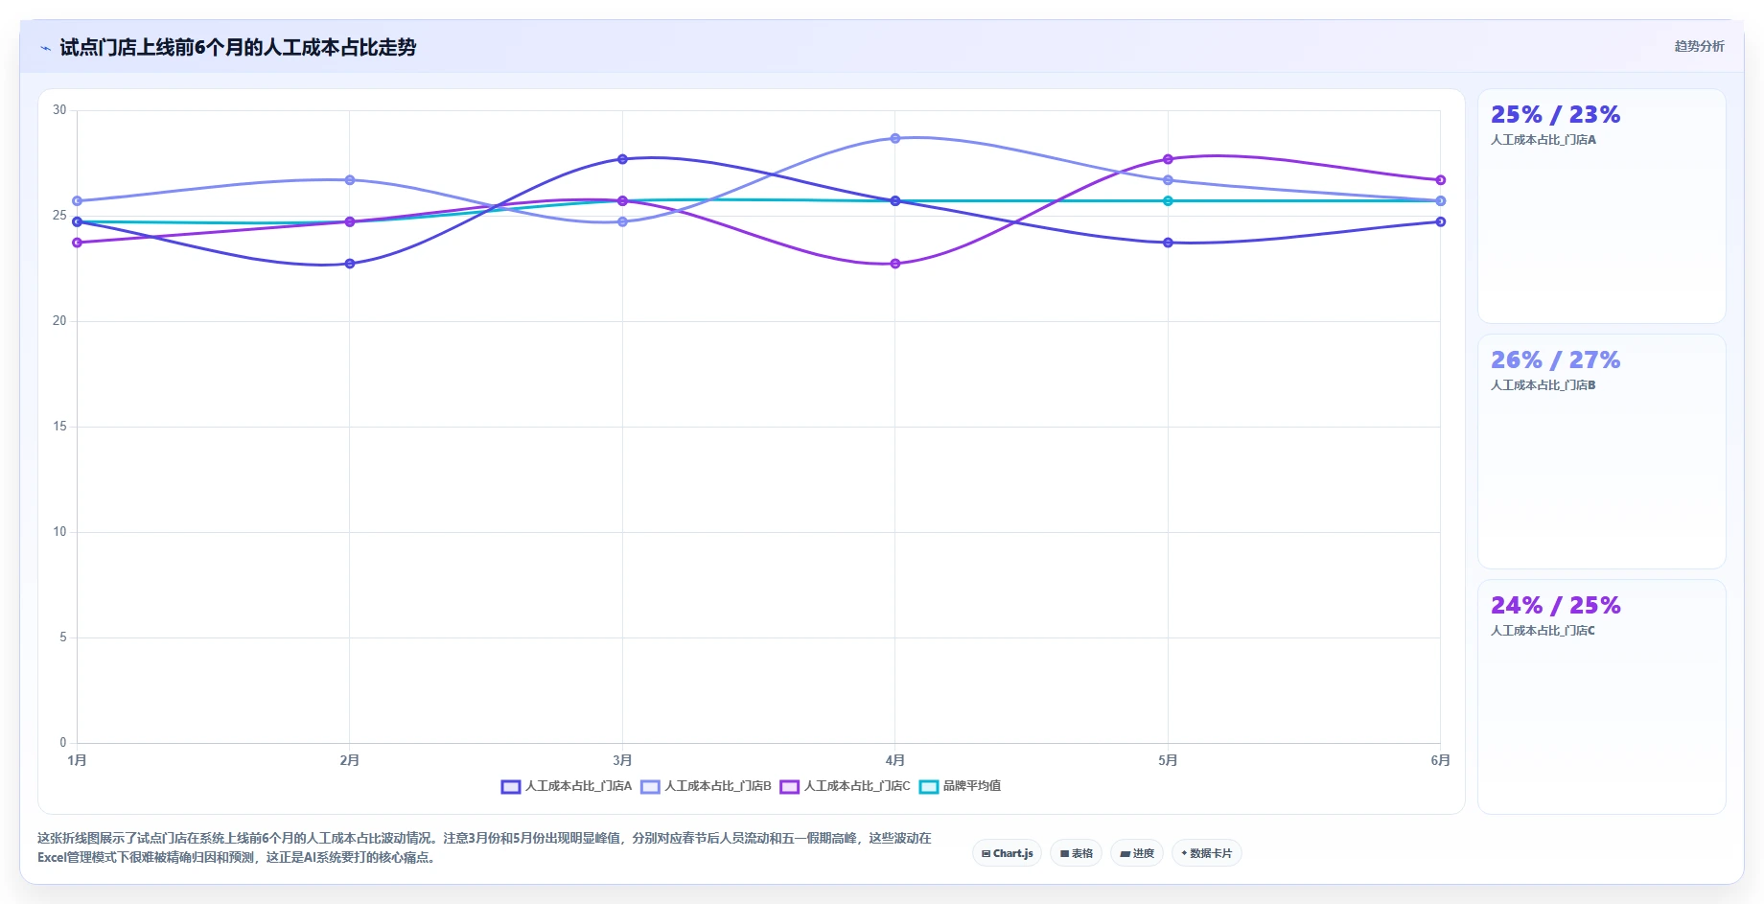Click the chart title 试点门店上线前6个月的人工成本占比走势

(x=238, y=47)
